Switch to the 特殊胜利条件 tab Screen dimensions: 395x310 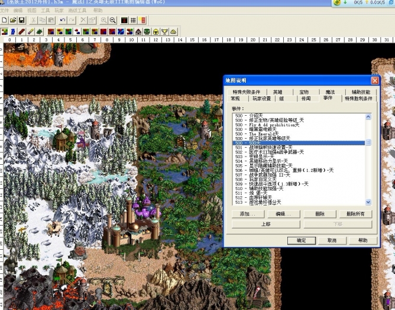pyautogui.click(x=358, y=99)
